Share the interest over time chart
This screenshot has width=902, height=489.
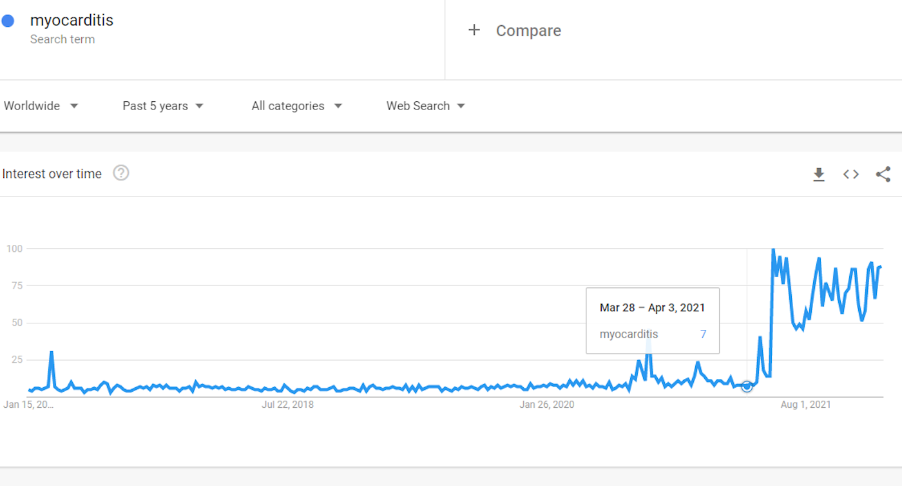pyautogui.click(x=883, y=174)
